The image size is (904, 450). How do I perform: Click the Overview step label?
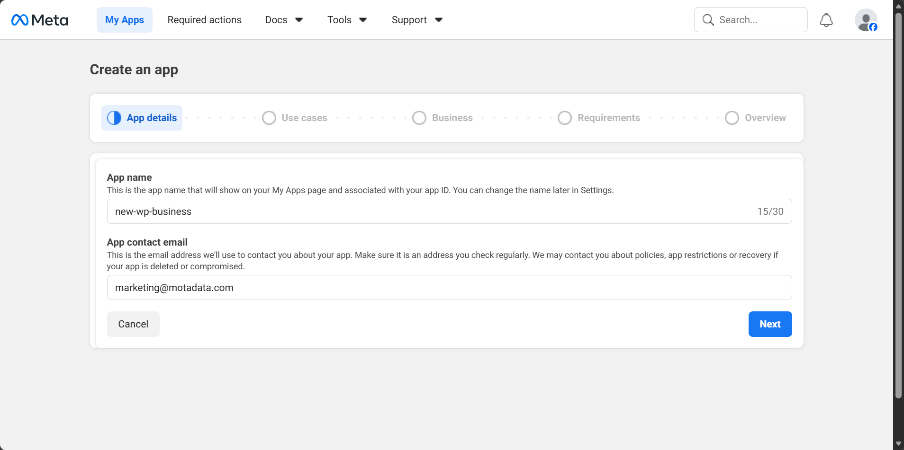pos(765,118)
